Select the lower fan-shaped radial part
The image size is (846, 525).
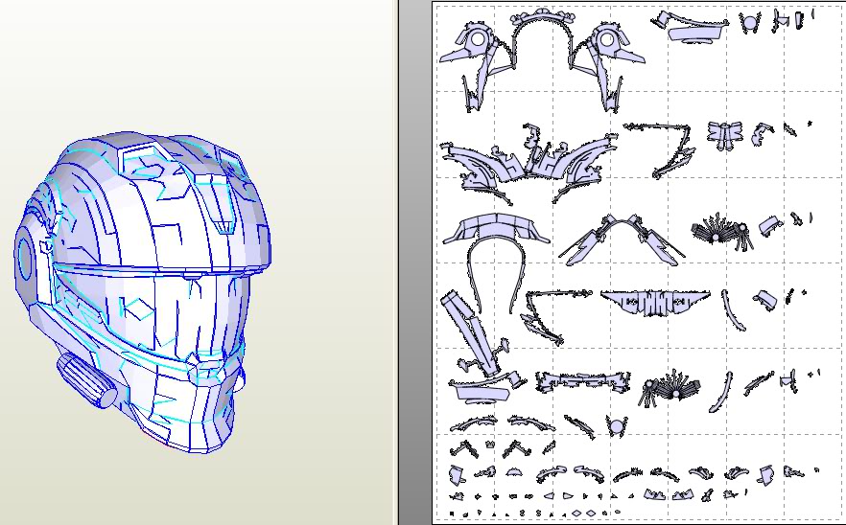[x=670, y=388]
